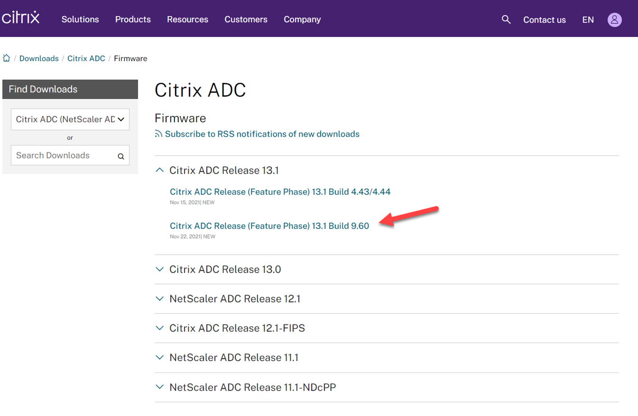This screenshot has width=638, height=416.
Task: Open 13.1 Build 4.43/4.44 download
Action: click(x=280, y=192)
